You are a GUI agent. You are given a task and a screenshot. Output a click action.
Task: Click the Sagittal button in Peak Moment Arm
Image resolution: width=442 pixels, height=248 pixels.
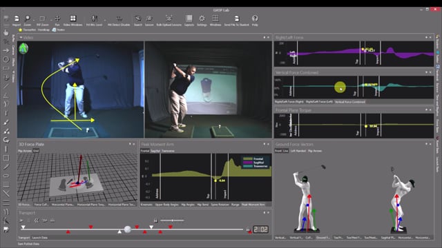[155, 151]
